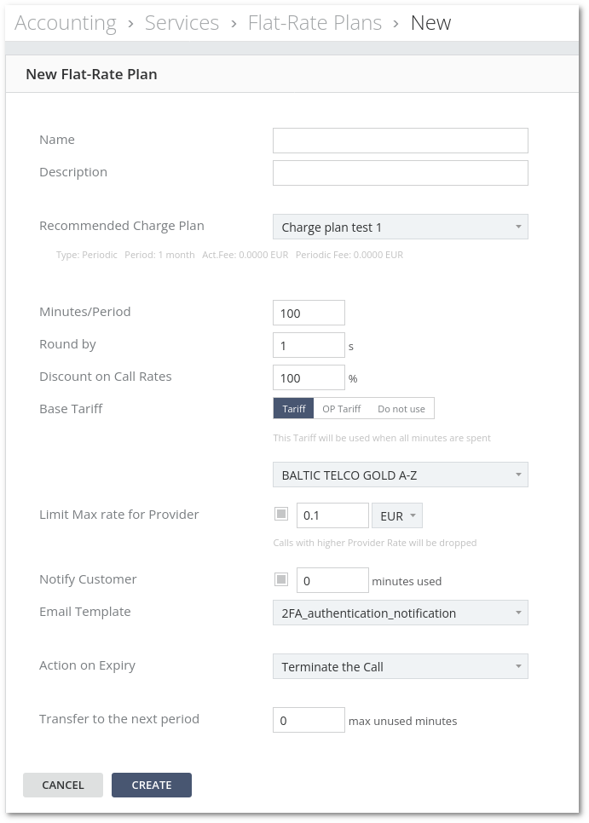The width and height of the screenshot is (589, 823).
Task: Go to Services breadcrumb
Action: coord(182,23)
